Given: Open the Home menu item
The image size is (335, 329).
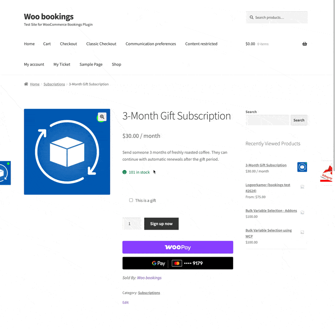Looking at the screenshot, I should coord(29,44).
